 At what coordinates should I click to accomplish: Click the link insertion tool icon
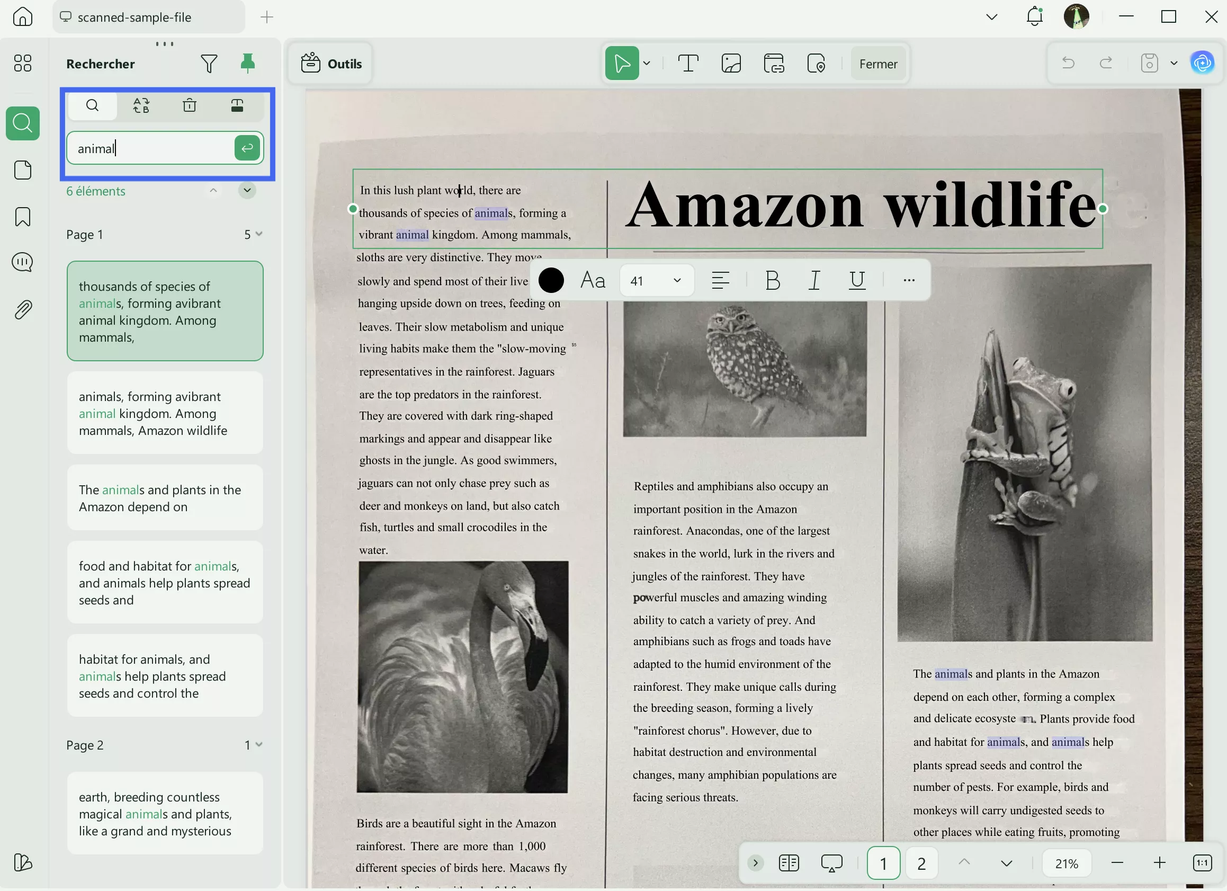click(x=774, y=64)
